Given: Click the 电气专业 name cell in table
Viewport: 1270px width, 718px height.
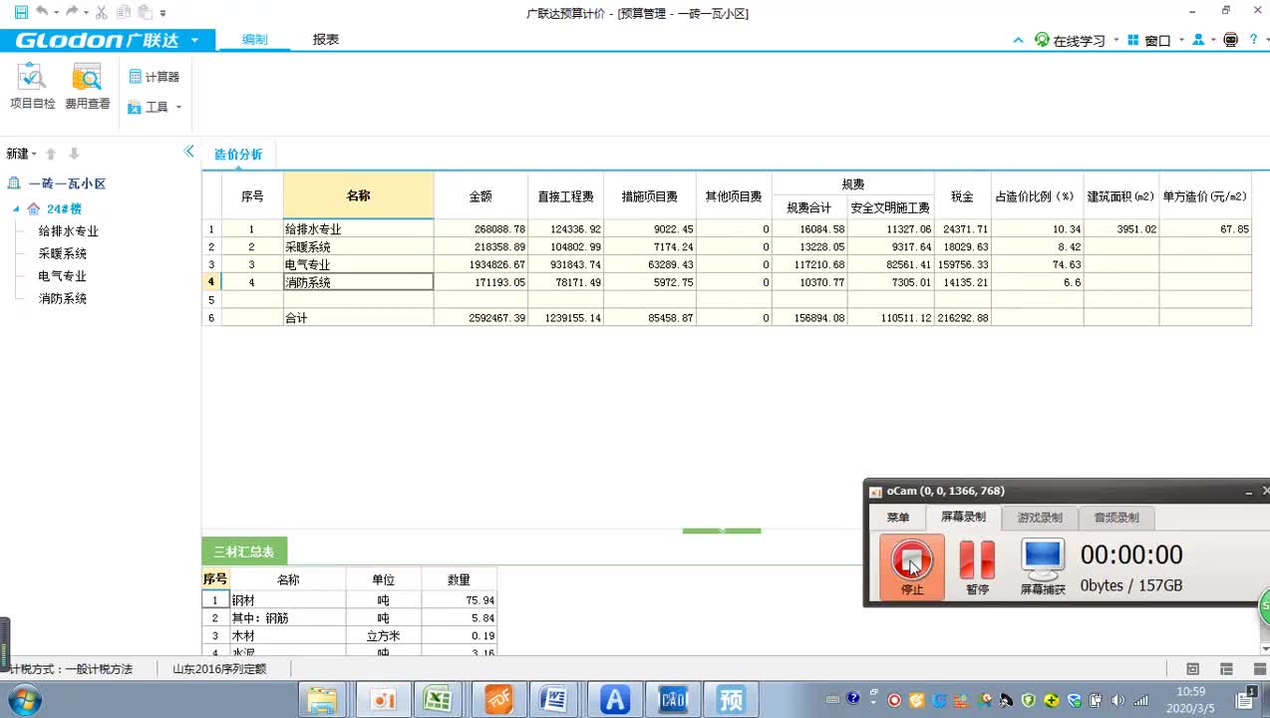Looking at the screenshot, I should (x=358, y=265).
